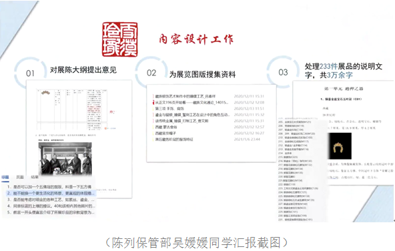Select the active blue underlined heading tab
Viewport: 395px width, 251px height.
point(5,178)
